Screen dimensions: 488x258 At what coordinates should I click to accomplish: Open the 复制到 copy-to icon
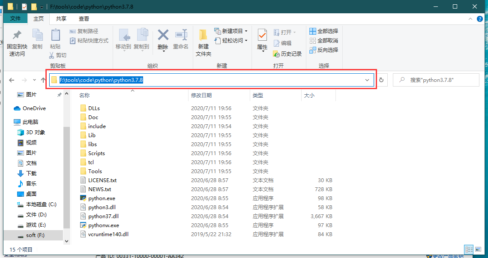[142, 35]
